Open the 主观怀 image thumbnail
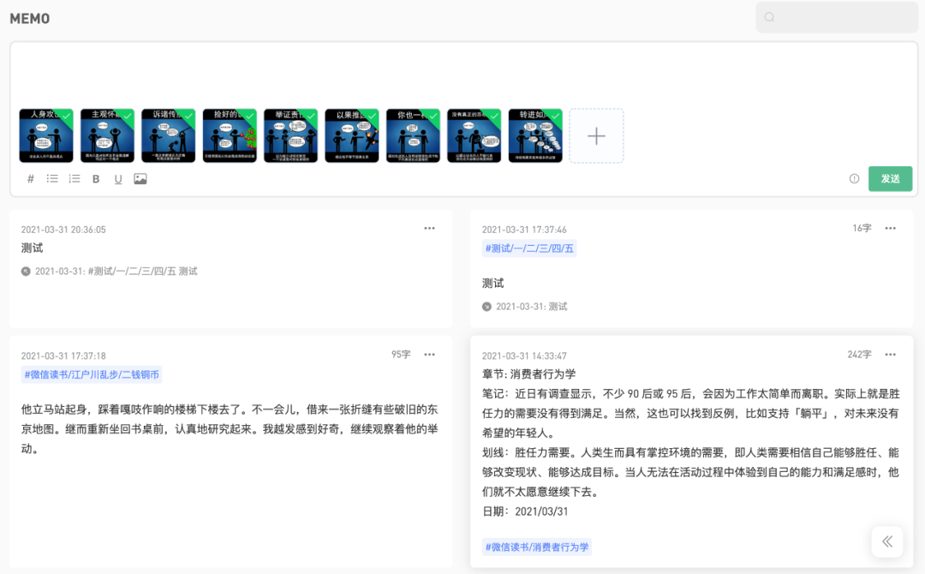 click(107, 135)
